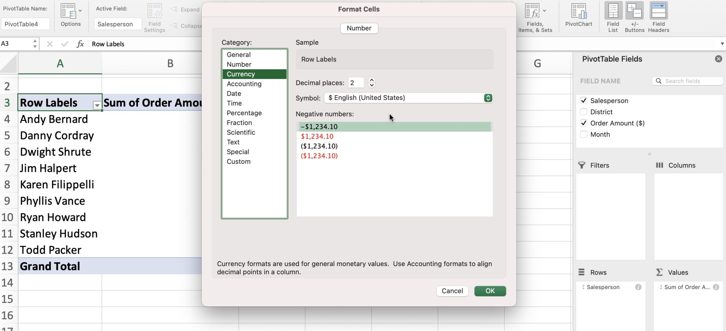
Task: Expand the formula bar
Action: point(722,44)
